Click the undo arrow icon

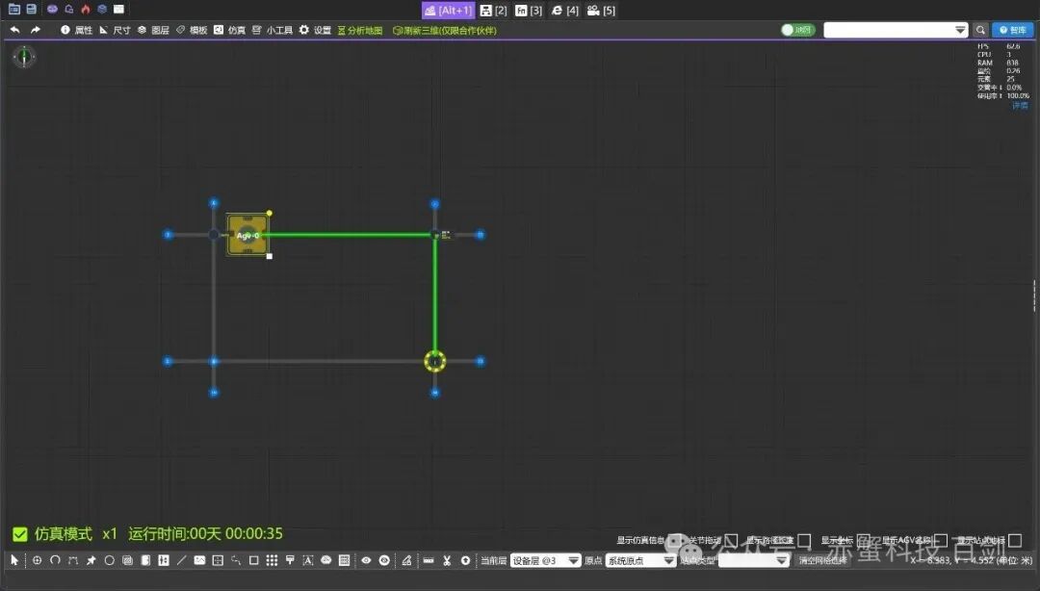pos(14,30)
